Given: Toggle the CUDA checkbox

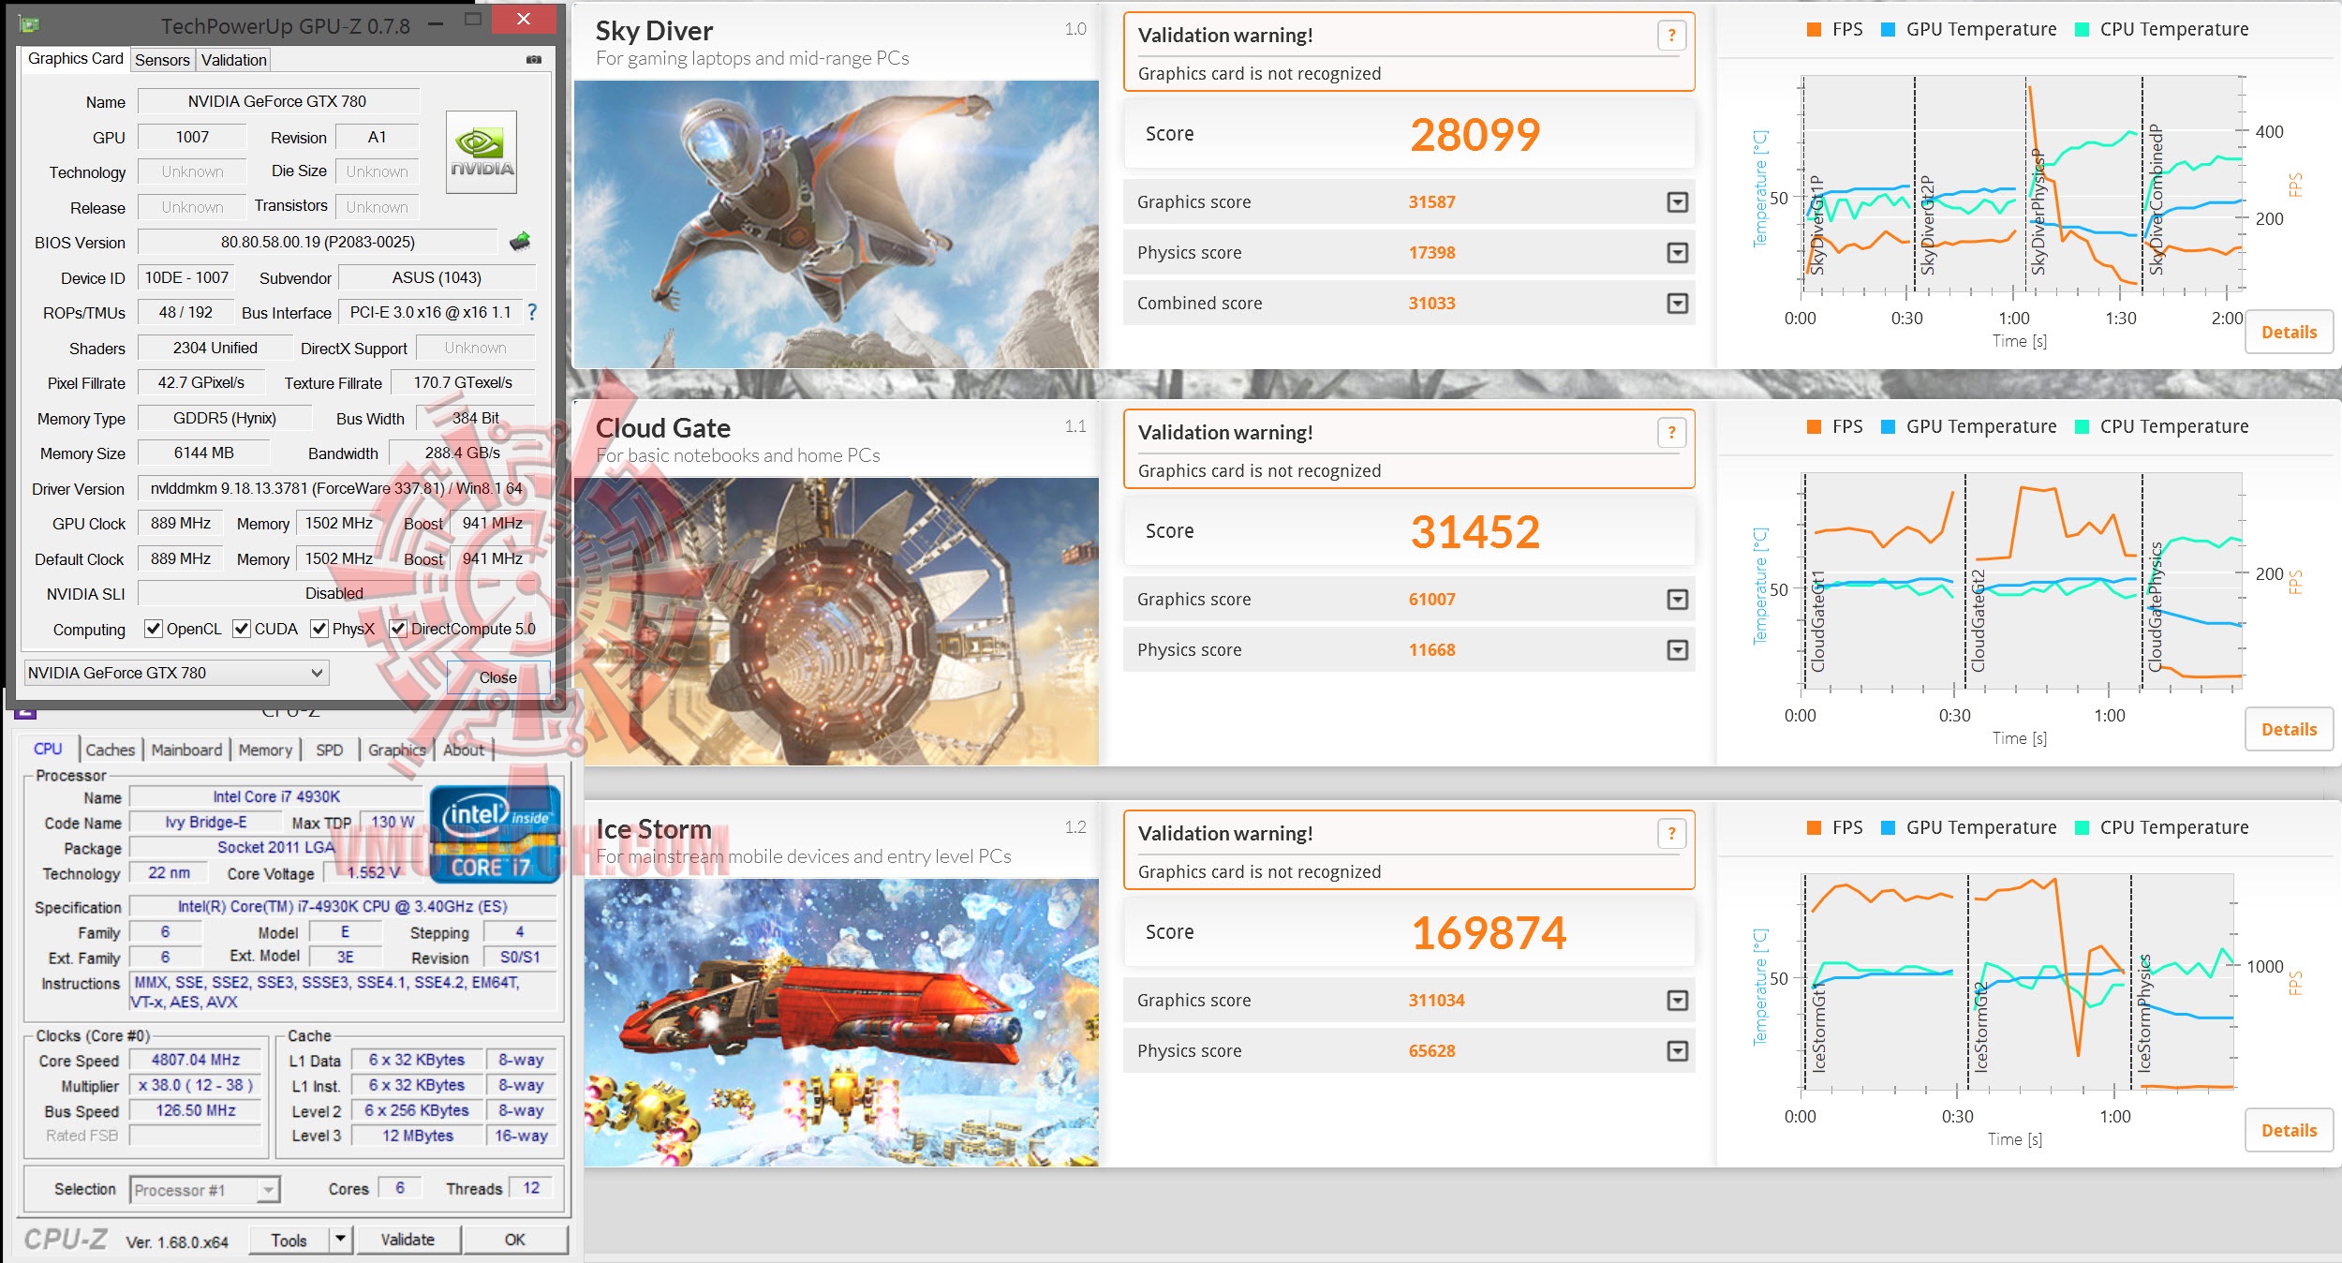Looking at the screenshot, I should tap(242, 629).
